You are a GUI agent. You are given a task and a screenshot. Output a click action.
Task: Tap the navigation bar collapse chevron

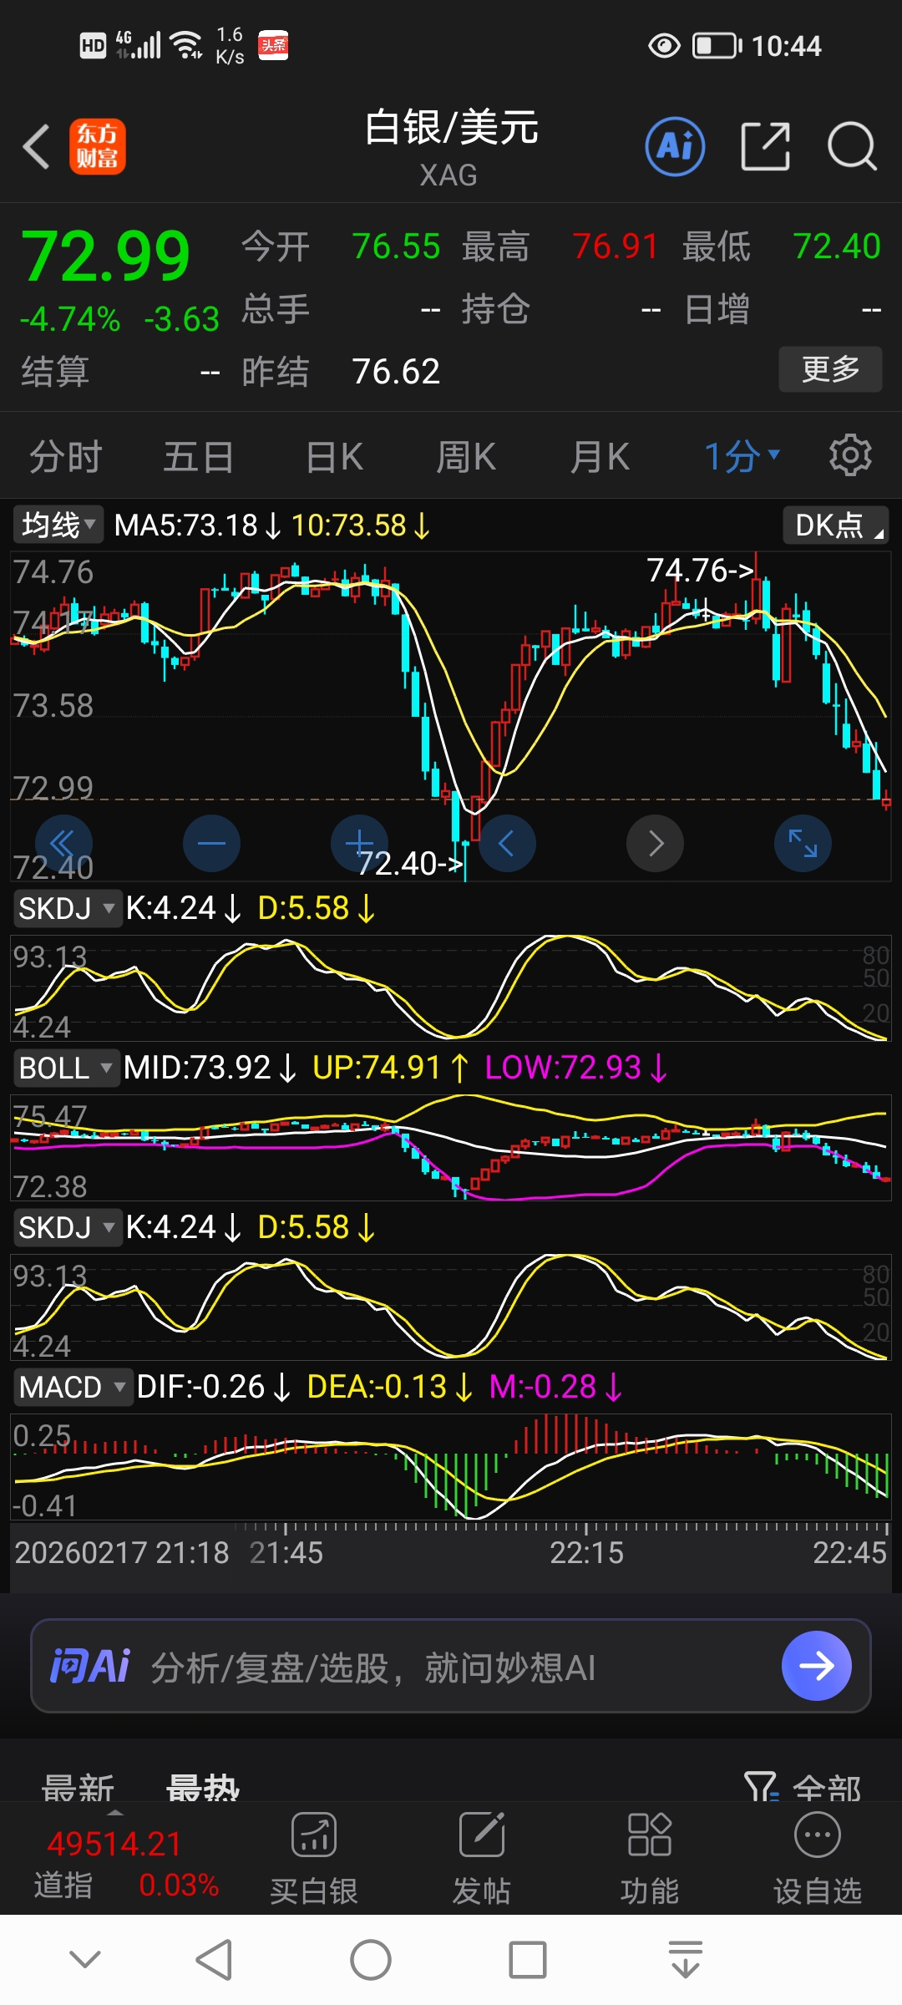85,1959
